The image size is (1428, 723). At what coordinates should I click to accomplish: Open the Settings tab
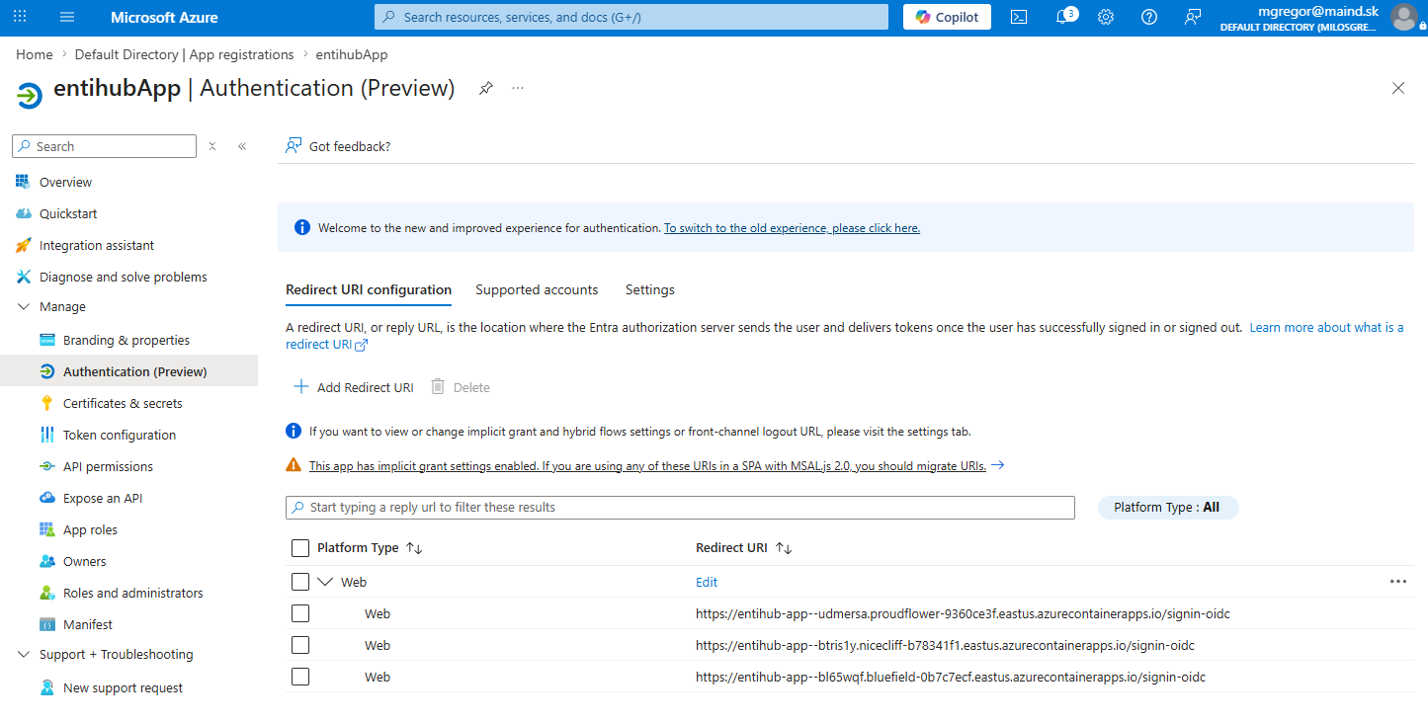coord(650,290)
